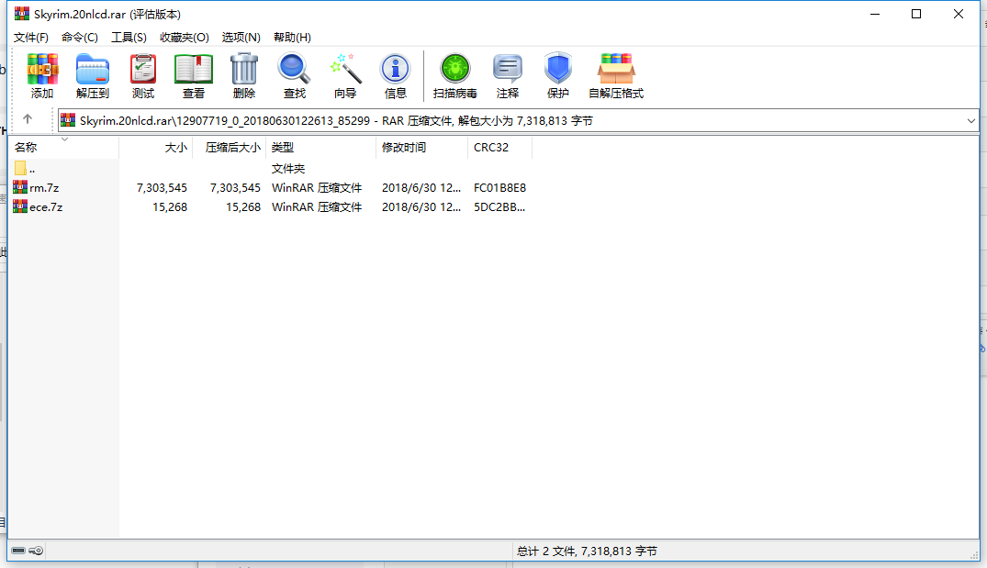Go up one folder level arrow
Image resolution: width=987 pixels, height=568 pixels.
tap(27, 119)
